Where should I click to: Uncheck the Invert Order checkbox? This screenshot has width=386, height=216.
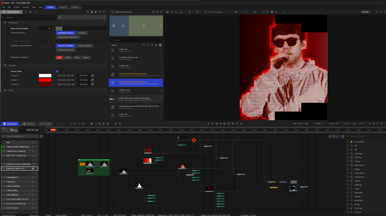[57, 71]
